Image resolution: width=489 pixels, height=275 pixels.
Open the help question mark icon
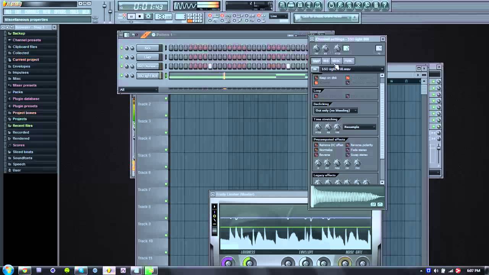pos(385,5)
